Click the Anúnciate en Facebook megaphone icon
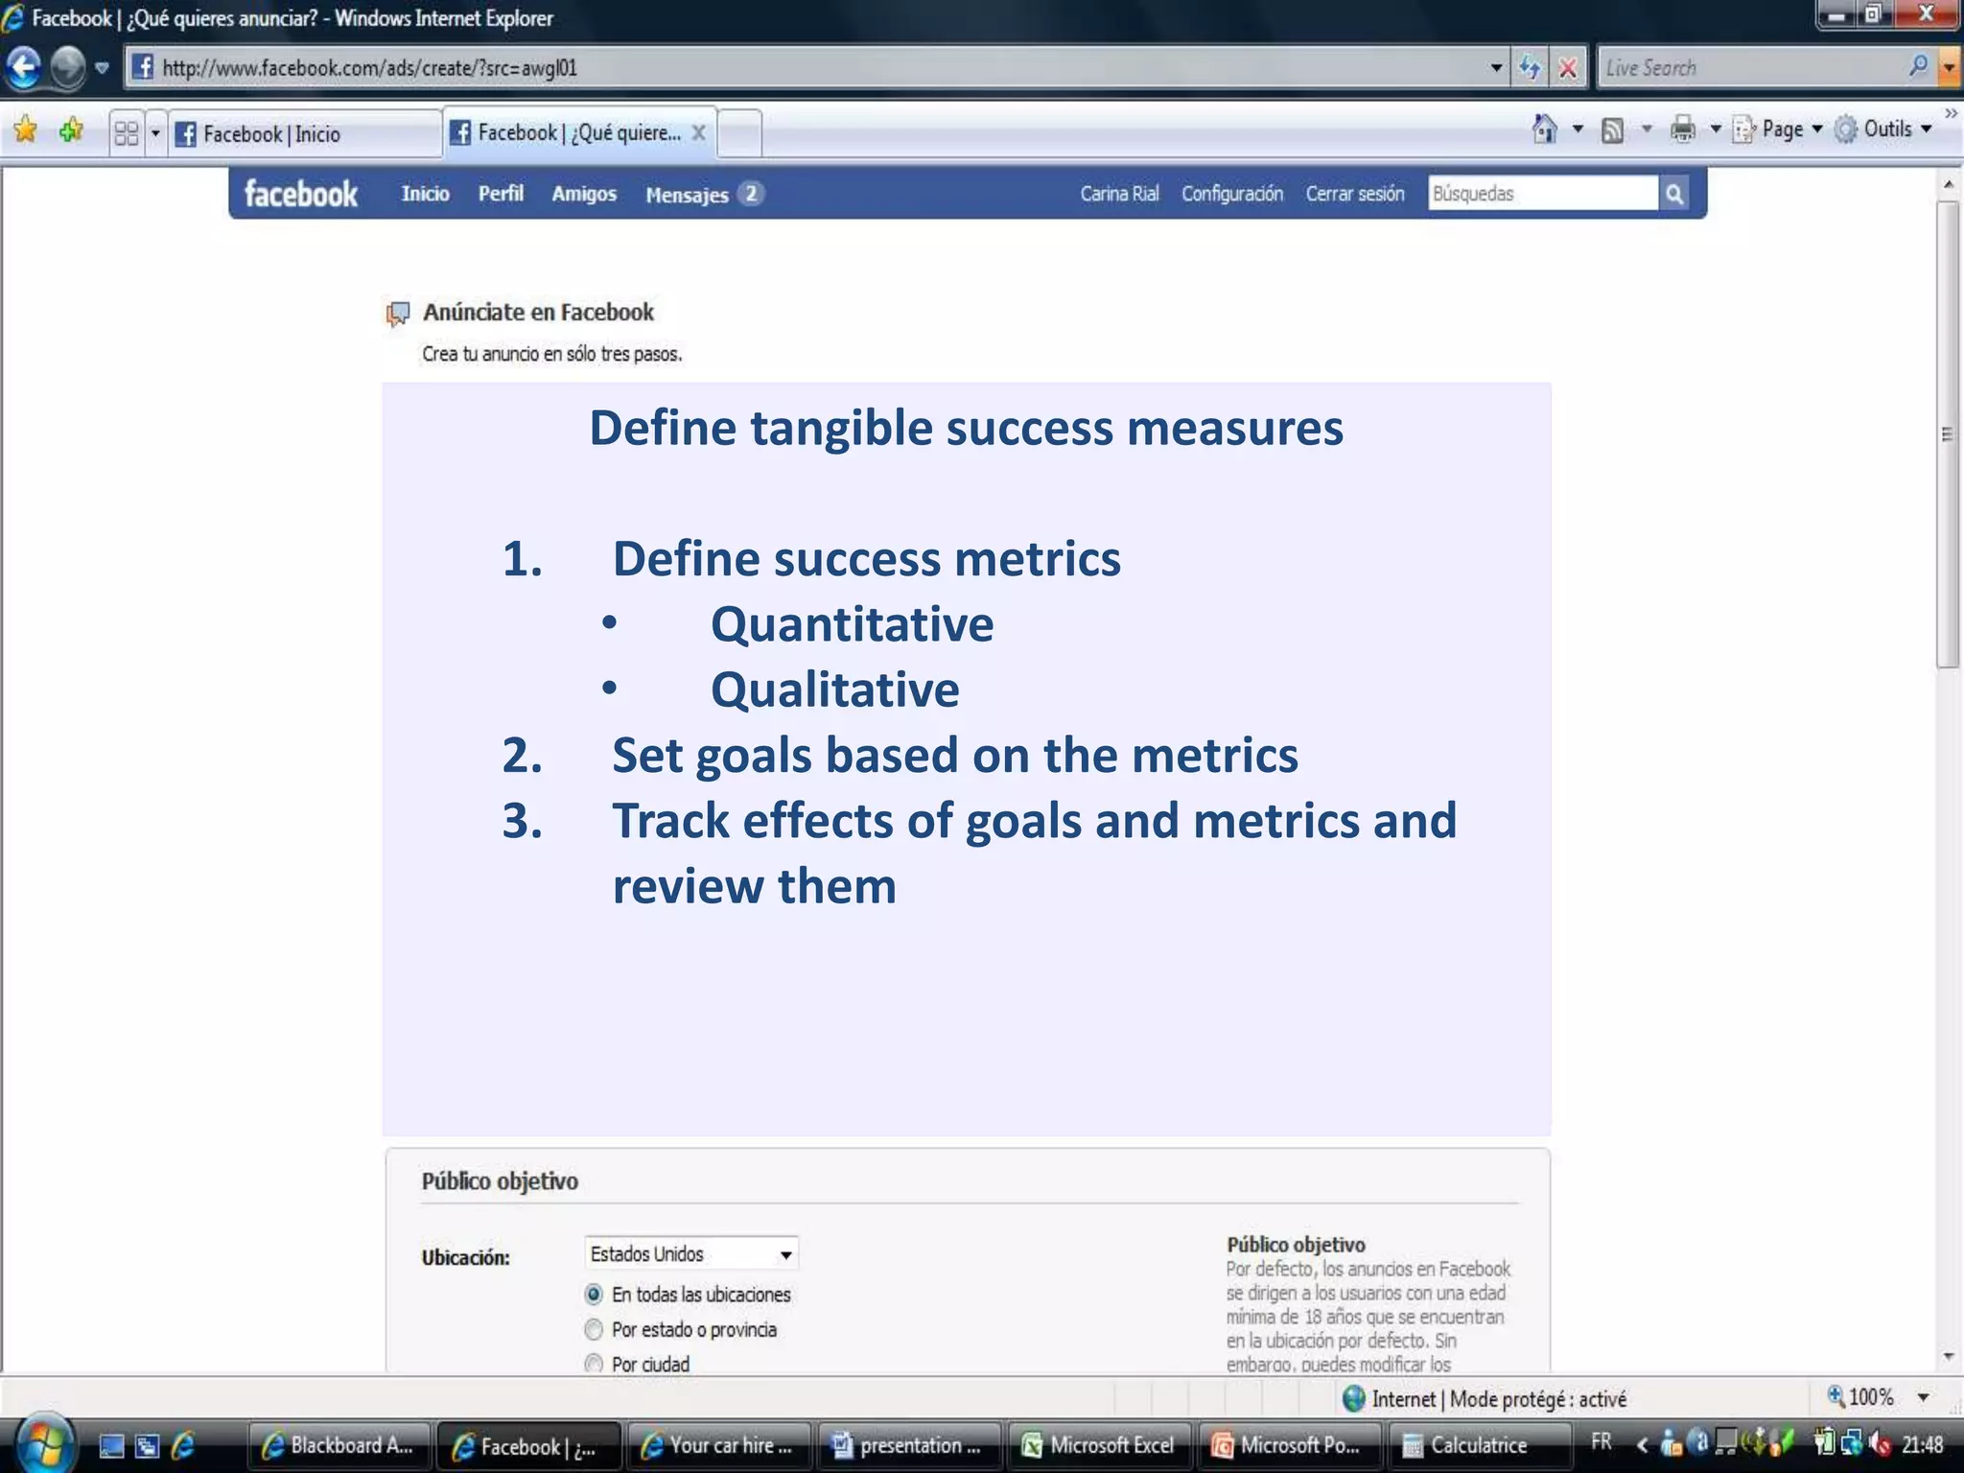 [398, 314]
